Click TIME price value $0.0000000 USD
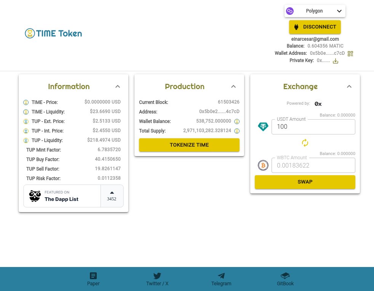 (x=102, y=102)
